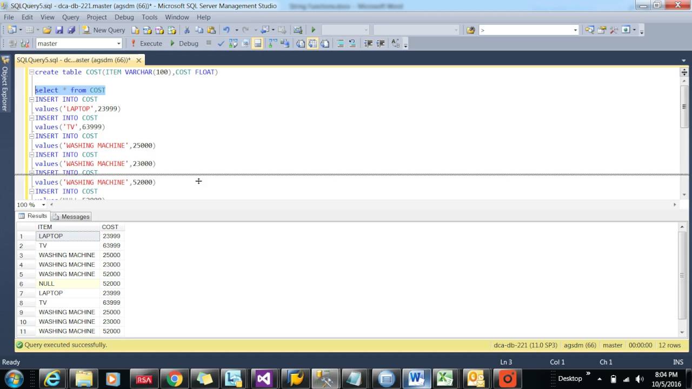Click the Change Connection icon
This screenshot has width=692, height=389.
[24, 43]
